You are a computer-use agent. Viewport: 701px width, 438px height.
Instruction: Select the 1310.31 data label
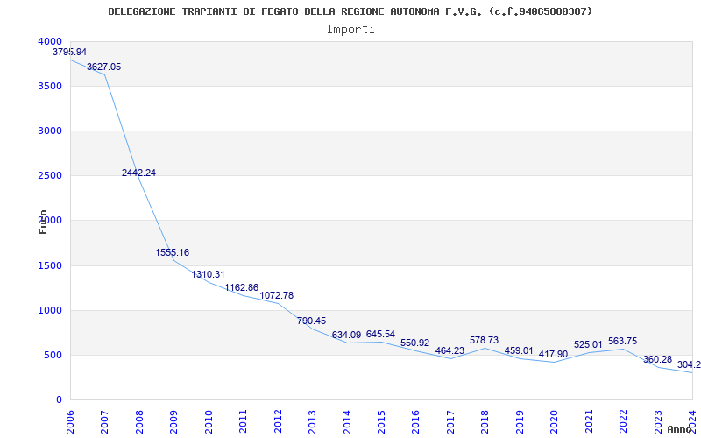(x=208, y=274)
